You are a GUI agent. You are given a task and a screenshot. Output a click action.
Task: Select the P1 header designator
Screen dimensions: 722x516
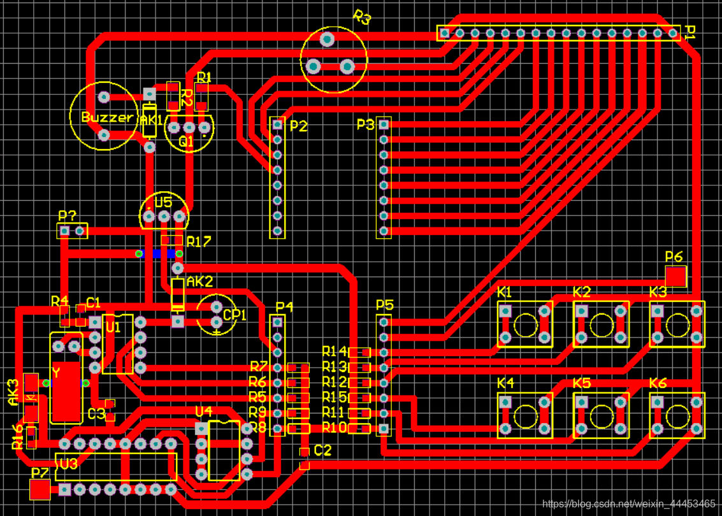click(690, 32)
